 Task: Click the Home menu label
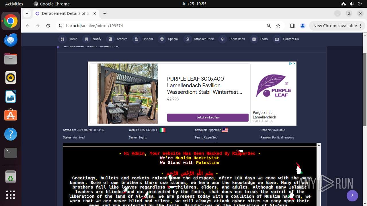pos(73,39)
